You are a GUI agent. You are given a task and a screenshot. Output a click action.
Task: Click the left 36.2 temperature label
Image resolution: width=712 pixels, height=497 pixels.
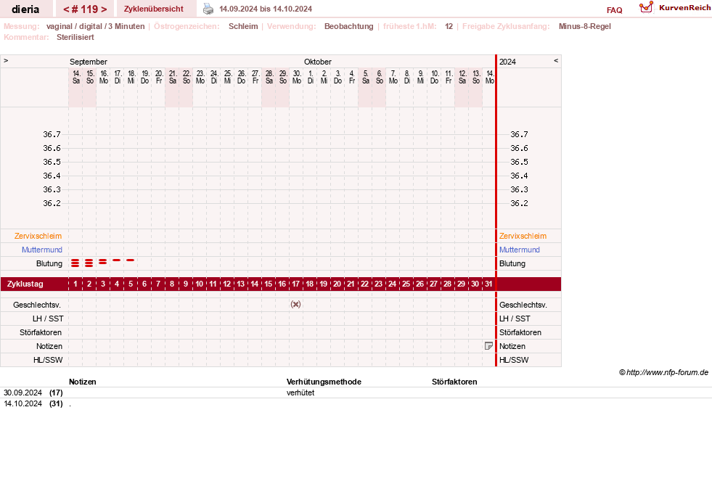pos(52,203)
